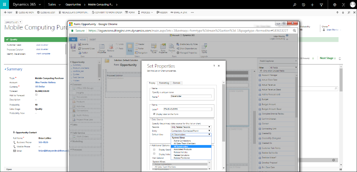357x172 pixels.
Task: Toggle the Add to Forecast checkbox
Action: point(36,95)
